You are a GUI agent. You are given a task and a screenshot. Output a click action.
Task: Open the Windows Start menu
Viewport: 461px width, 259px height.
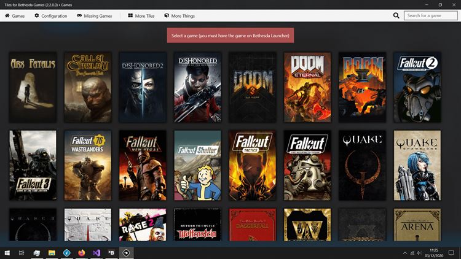7,253
